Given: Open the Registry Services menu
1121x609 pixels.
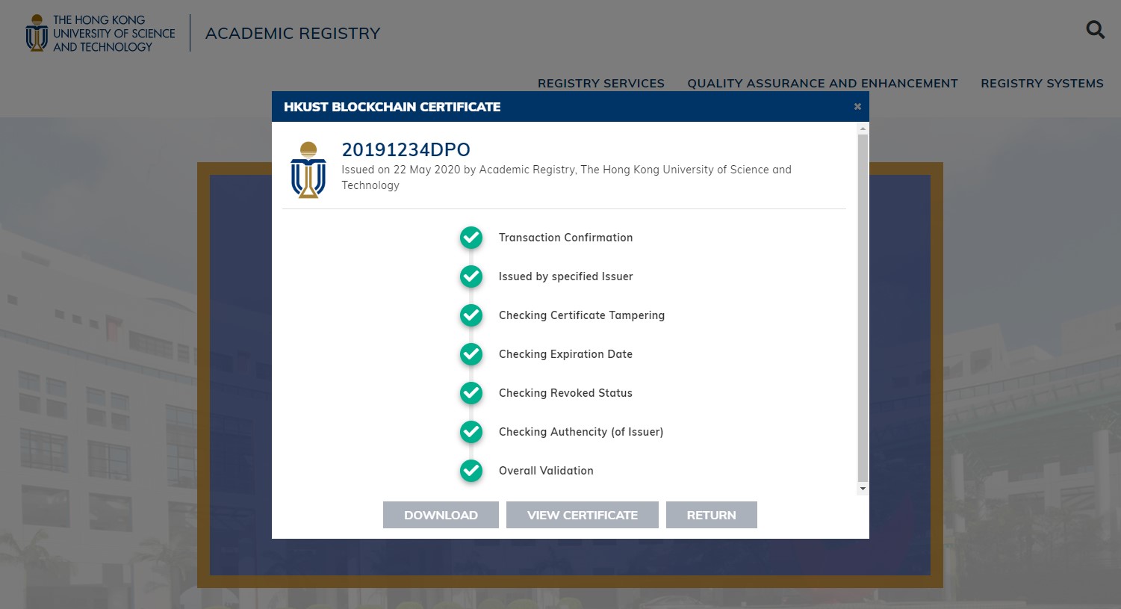Looking at the screenshot, I should (600, 84).
